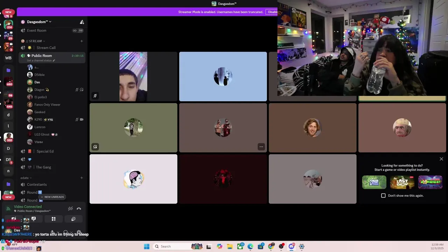Open the Activities launcher icon in voice panel
The width and height of the screenshot is (448, 252).
click(x=54, y=219)
